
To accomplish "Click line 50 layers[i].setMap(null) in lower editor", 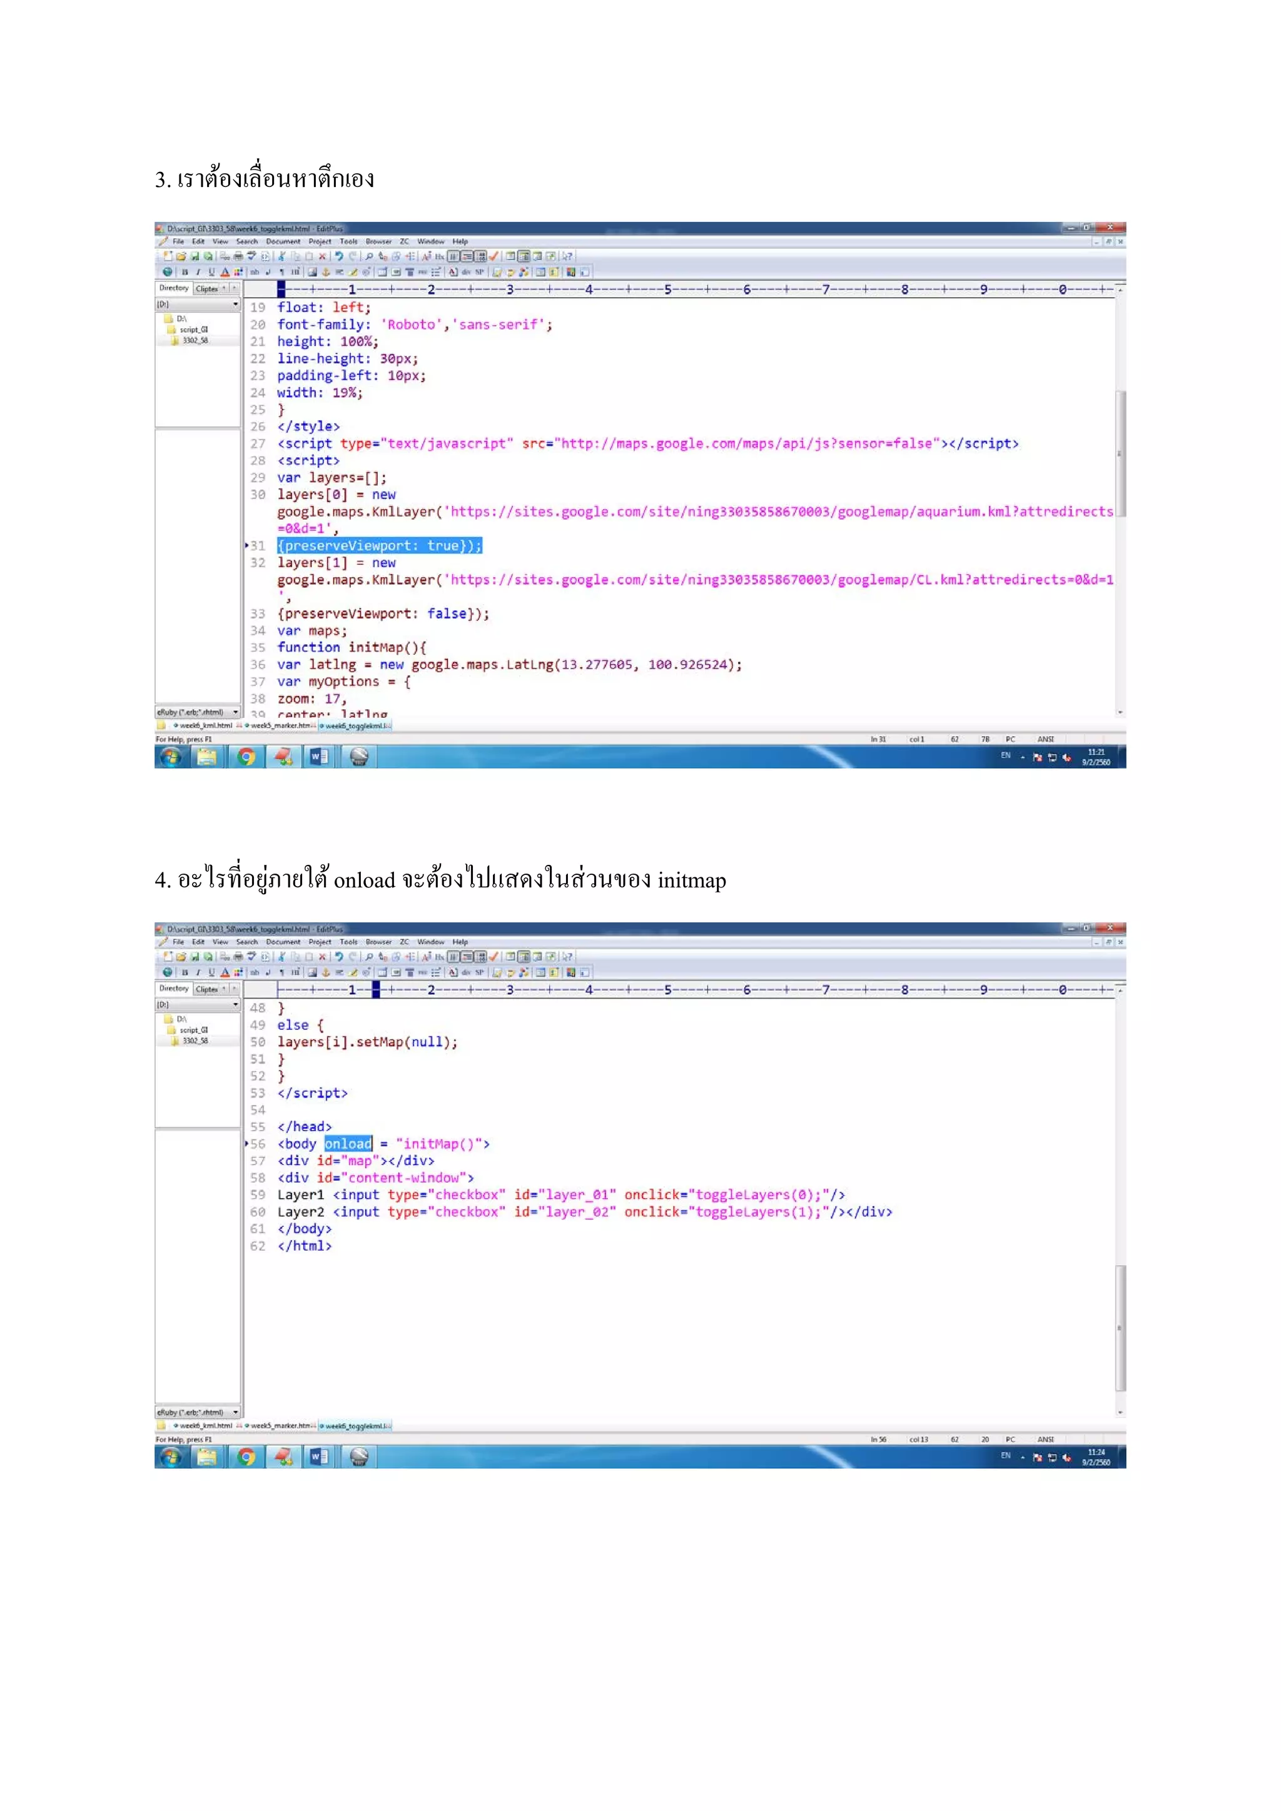I will (368, 1042).
